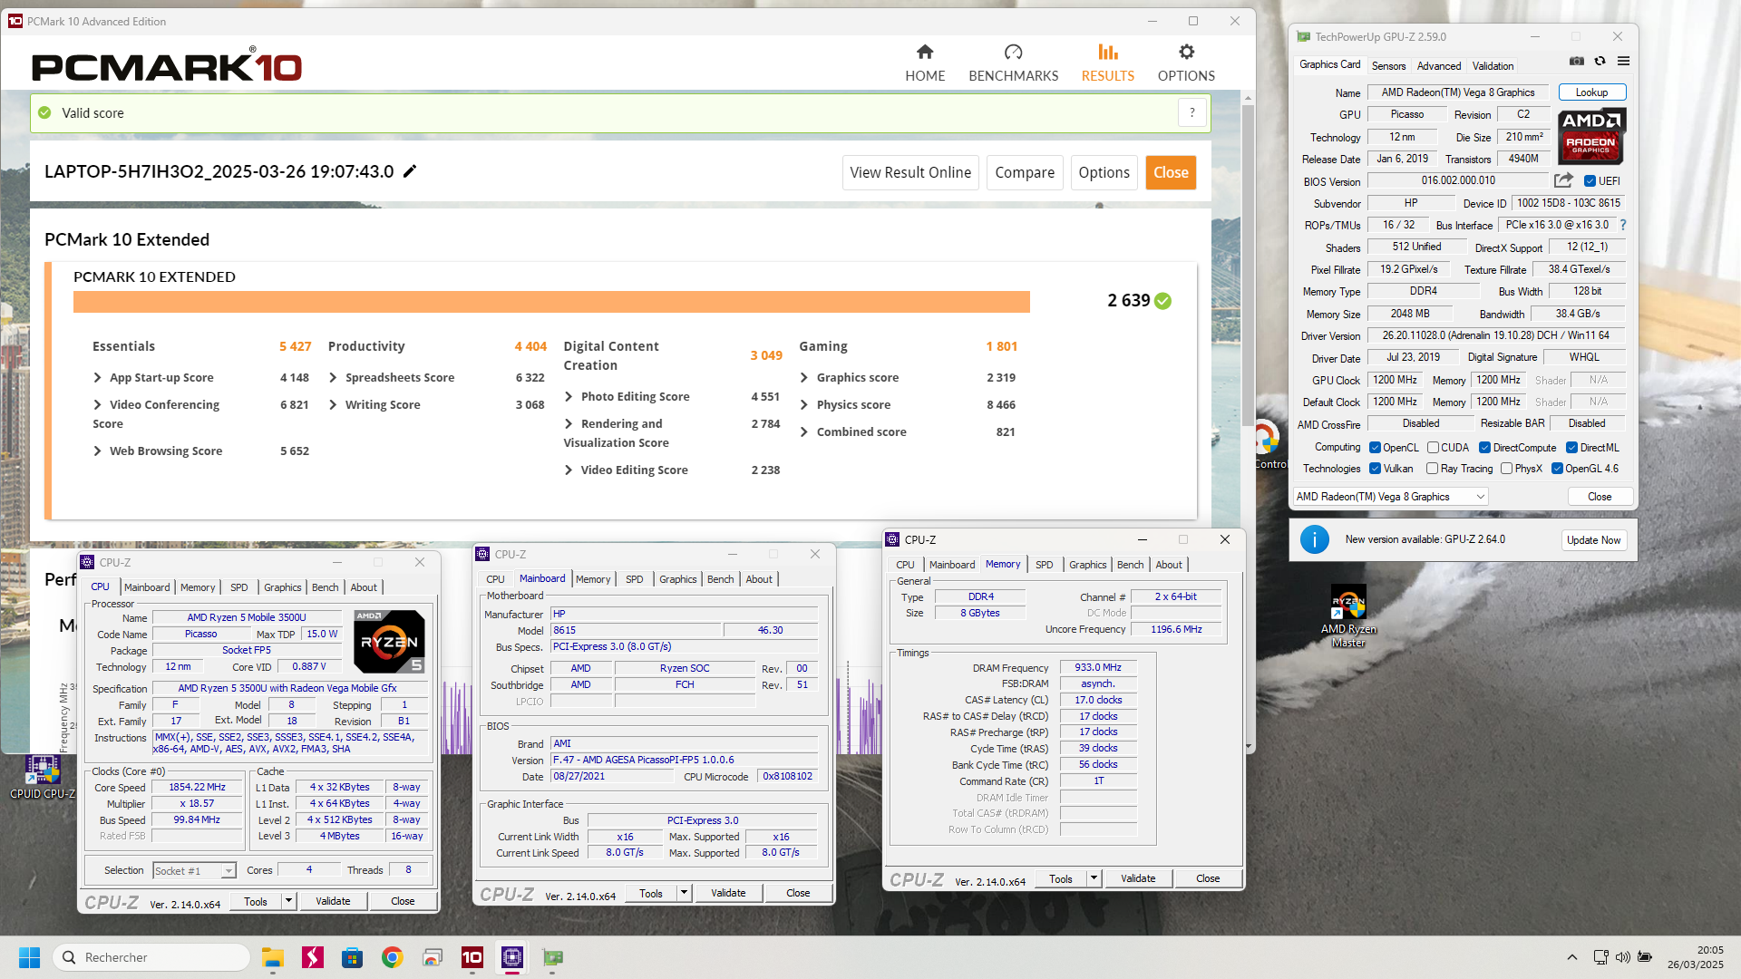Click the Rechercher taskbar search field
The image size is (1741, 979).
coord(151,957)
